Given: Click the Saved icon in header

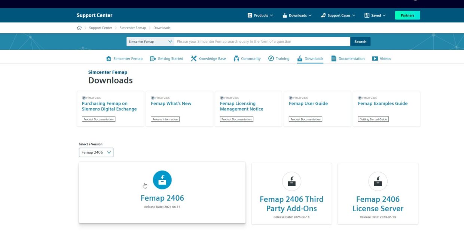Looking at the screenshot, I should pyautogui.click(x=367, y=15).
